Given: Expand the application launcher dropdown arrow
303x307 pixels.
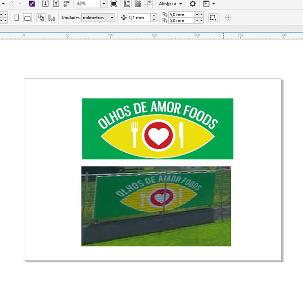Looking at the screenshot, I should tap(214, 4).
